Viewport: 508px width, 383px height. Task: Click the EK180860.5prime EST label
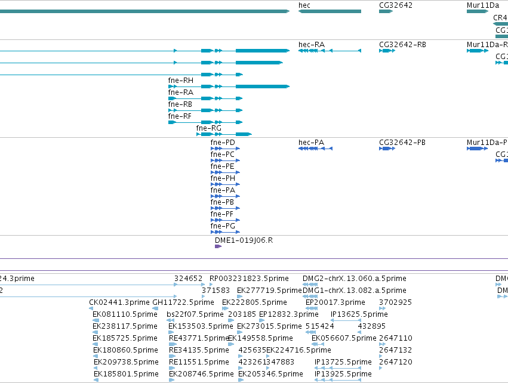tap(125, 351)
